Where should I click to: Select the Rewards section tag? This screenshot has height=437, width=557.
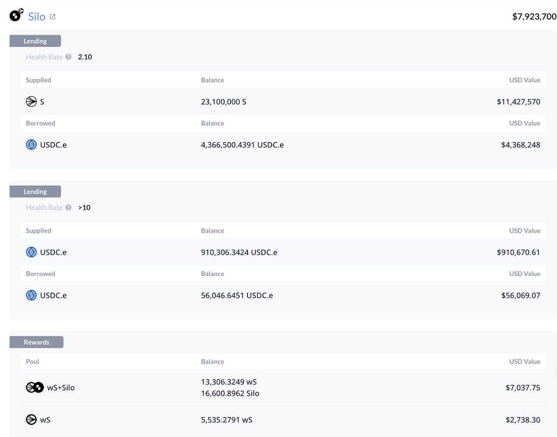[37, 342]
